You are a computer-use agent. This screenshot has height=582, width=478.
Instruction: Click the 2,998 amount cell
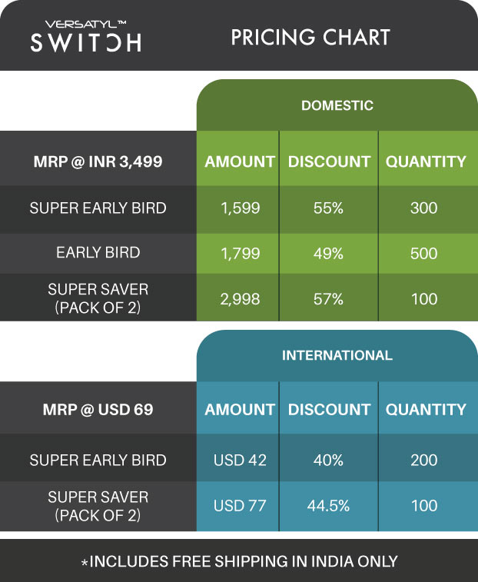coord(240,299)
